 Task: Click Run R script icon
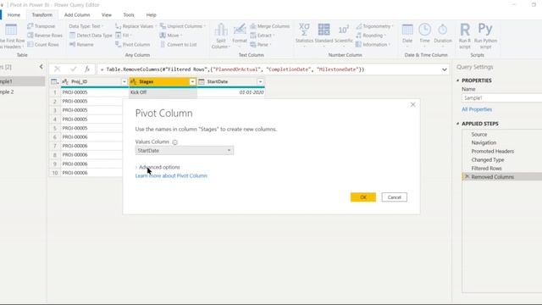pyautogui.click(x=465, y=30)
